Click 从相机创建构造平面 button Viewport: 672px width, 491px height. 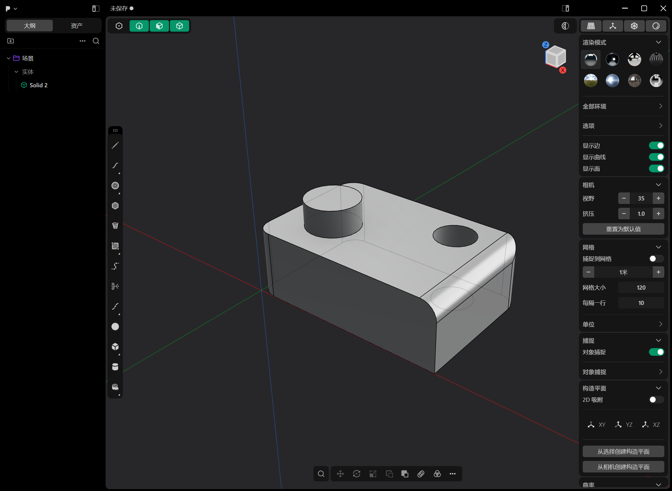tap(623, 467)
